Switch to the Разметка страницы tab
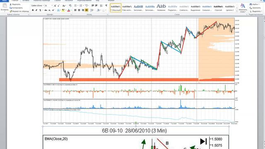 [x=41, y=1]
